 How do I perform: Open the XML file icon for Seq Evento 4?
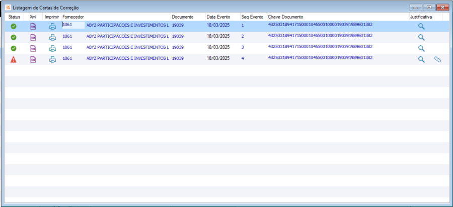pyautogui.click(x=33, y=60)
